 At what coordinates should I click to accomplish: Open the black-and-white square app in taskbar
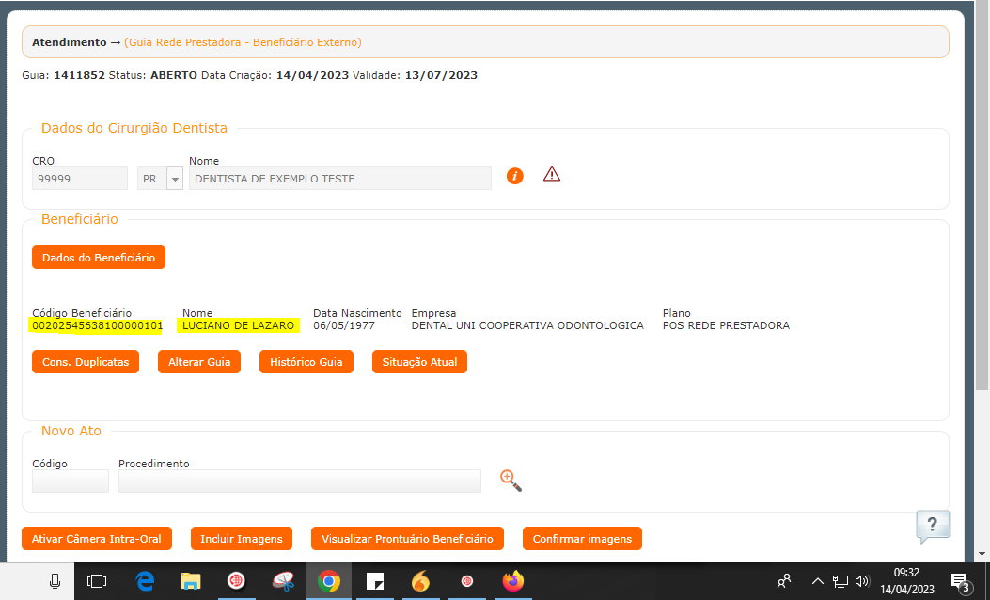(375, 581)
